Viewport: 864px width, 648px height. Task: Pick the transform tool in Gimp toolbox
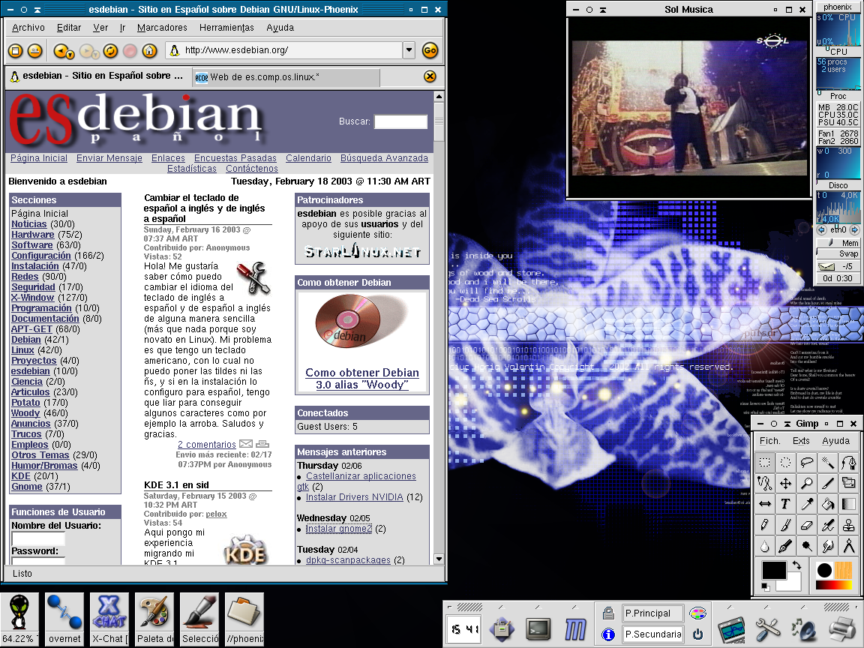pyautogui.click(x=848, y=483)
